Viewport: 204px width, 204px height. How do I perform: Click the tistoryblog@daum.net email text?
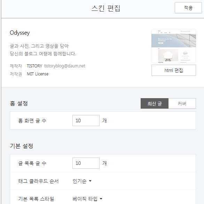point(65,66)
